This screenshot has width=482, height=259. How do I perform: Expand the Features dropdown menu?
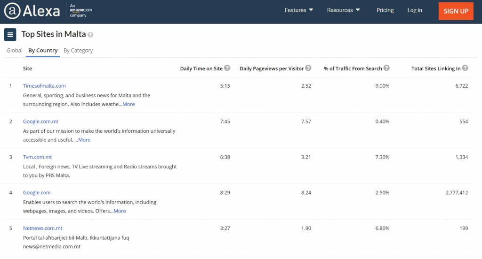pos(299,10)
